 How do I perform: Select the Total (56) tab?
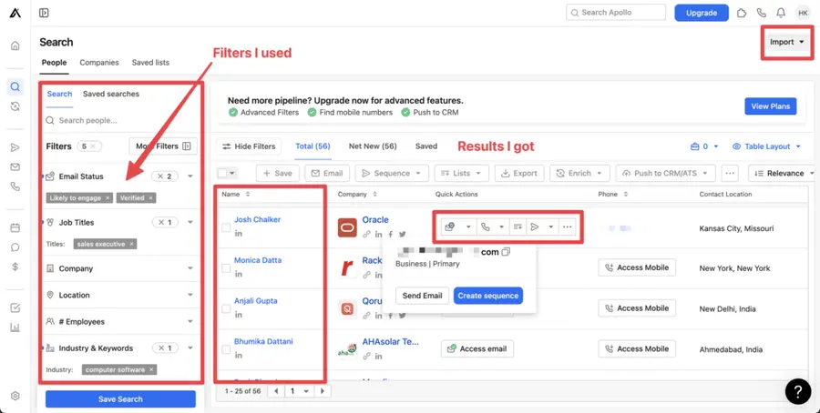coord(313,146)
